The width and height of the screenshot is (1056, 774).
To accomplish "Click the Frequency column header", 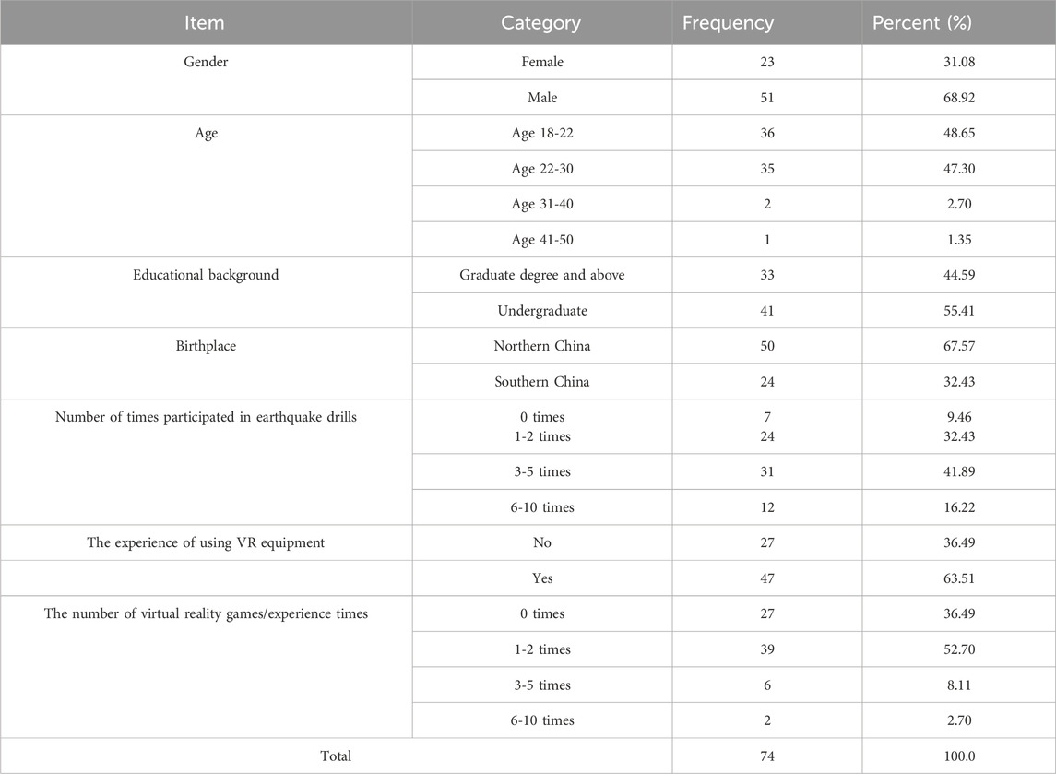I will 728,22.
